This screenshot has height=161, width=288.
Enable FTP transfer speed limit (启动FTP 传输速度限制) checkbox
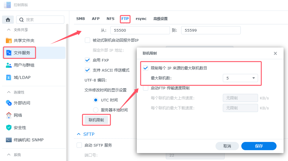(146, 88)
